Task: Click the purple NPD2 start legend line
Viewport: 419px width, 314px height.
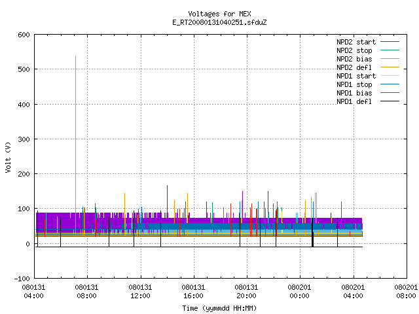Action: pos(390,42)
